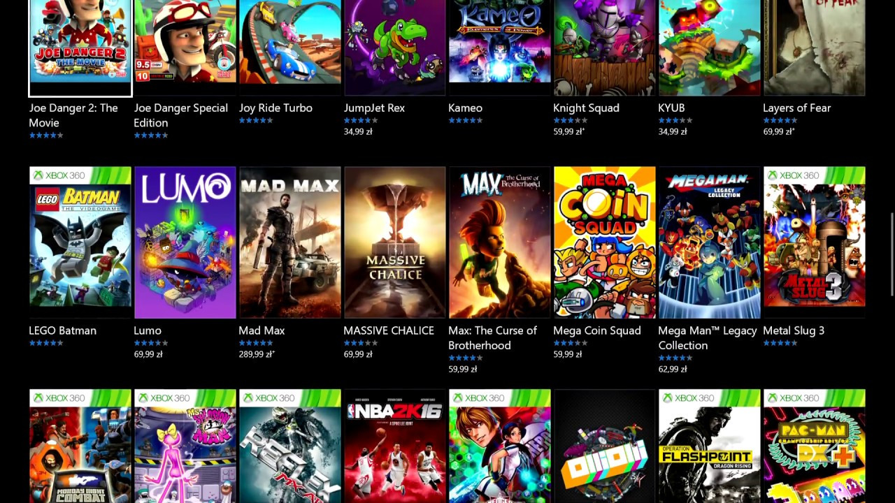Select the Max: Curse of Brotherhood cover

500,242
